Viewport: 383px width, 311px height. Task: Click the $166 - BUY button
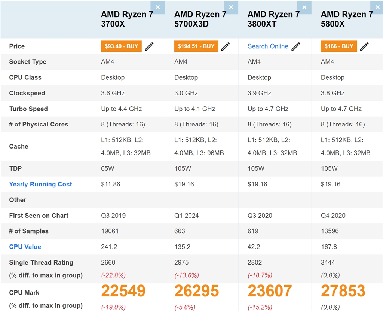click(x=339, y=46)
